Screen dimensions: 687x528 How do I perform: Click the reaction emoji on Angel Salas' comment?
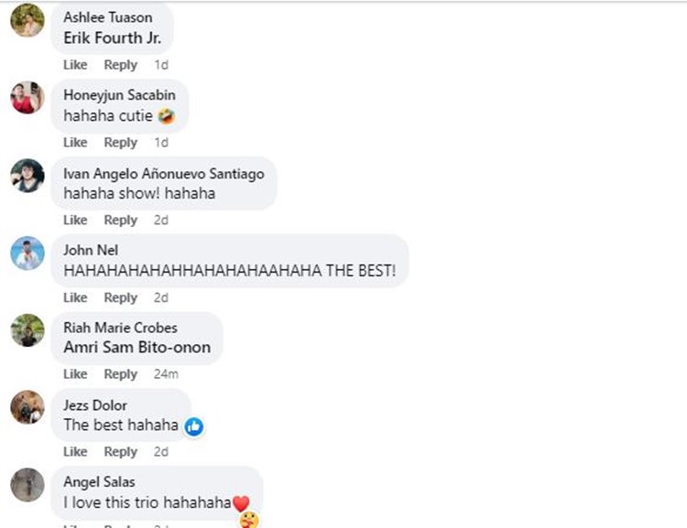[248, 520]
